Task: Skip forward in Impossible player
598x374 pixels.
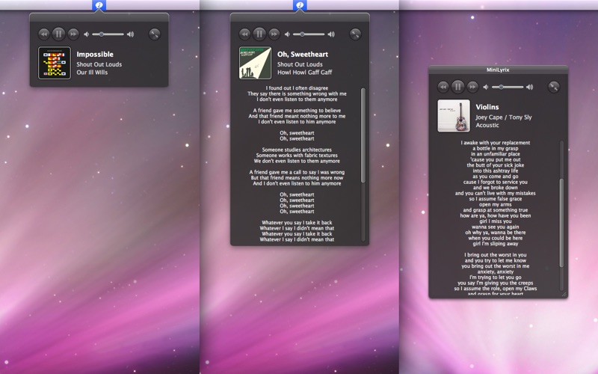Action: [73, 34]
